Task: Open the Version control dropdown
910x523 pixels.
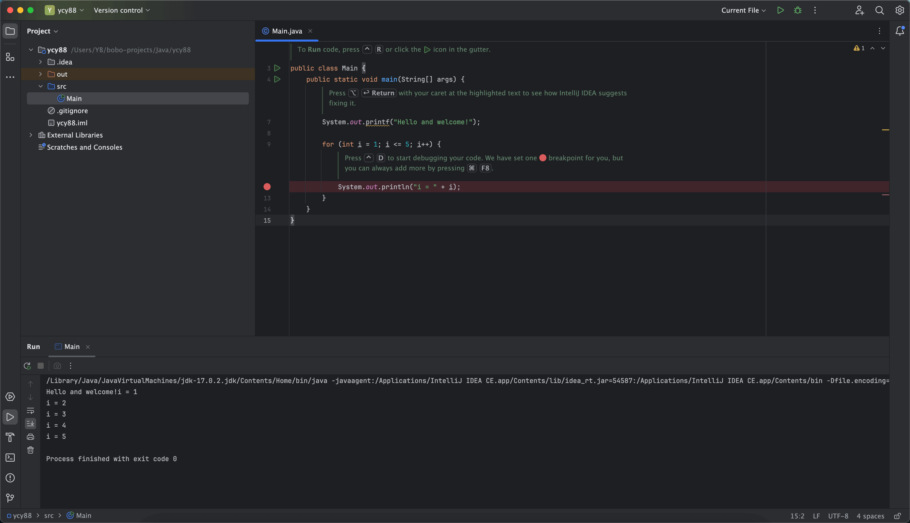Action: point(122,10)
